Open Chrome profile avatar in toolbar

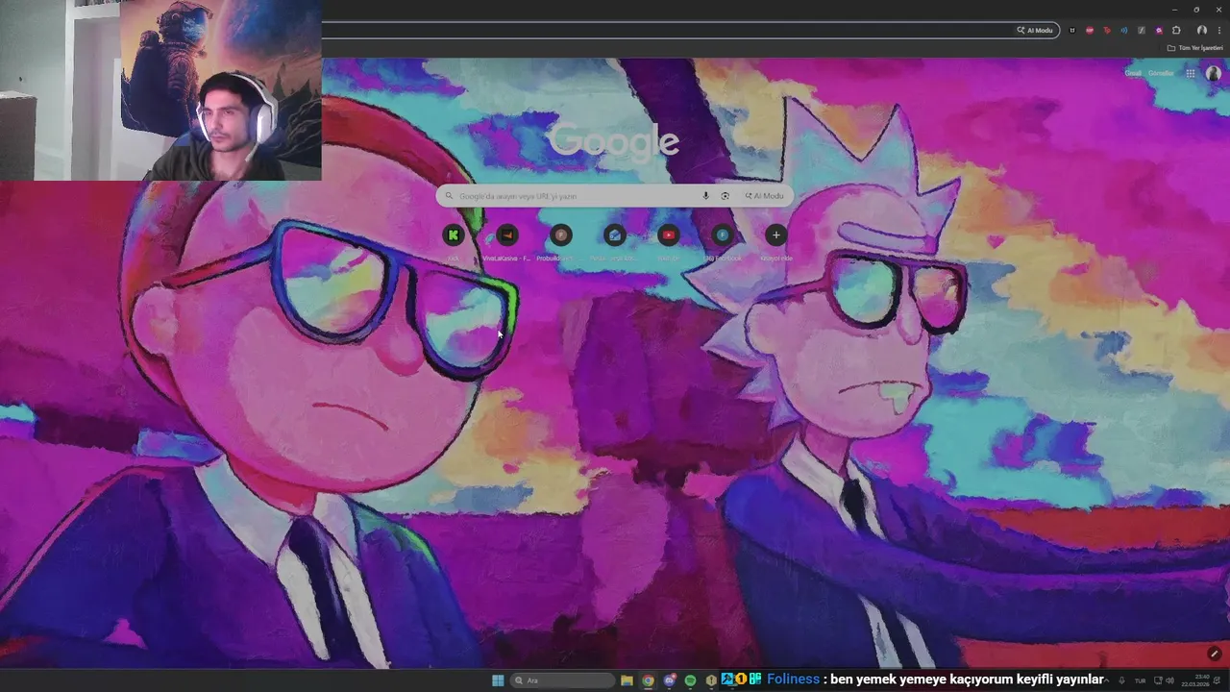pos(1201,31)
